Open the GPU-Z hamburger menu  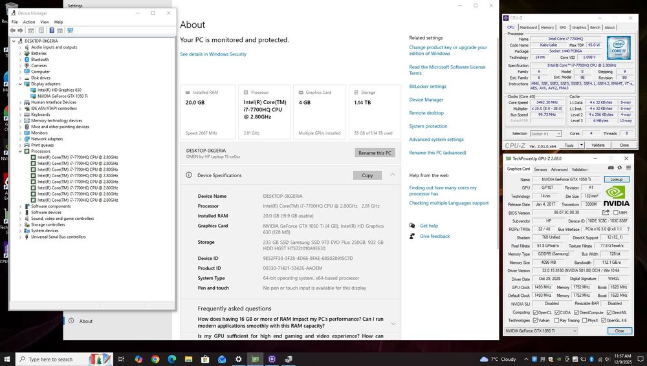click(x=628, y=168)
